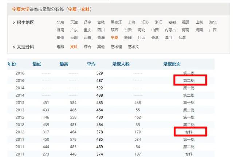Select 重庆 from the region list

click(87, 30)
